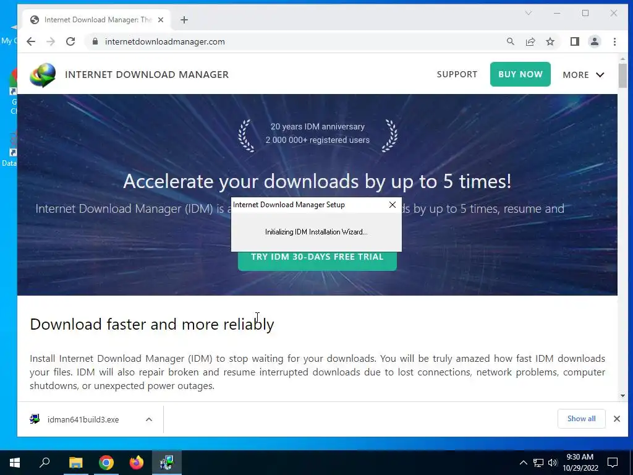Click the page's vertical scrollbar thumb
633x475 pixels.
tap(622, 75)
